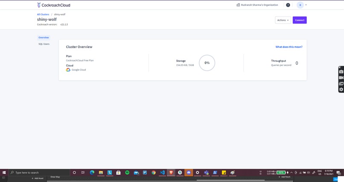344x182 pixels.
Task: Click the Show Map button
Action: tap(55, 177)
